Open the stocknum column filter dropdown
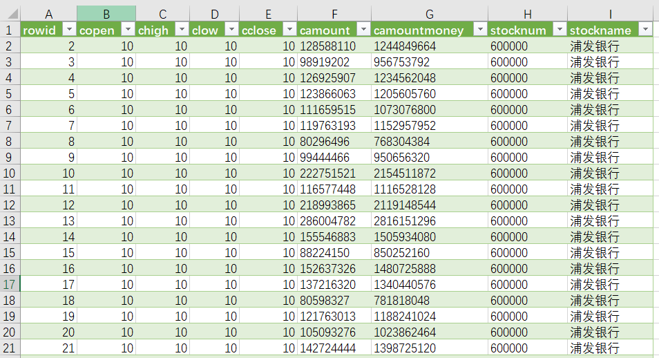Screen dimensions: 659x358 click(x=560, y=30)
